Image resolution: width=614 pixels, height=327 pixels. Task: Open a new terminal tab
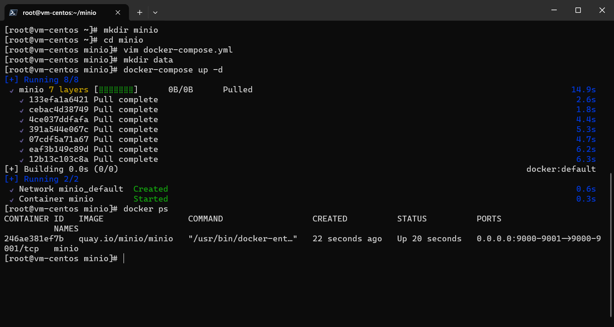(x=140, y=12)
